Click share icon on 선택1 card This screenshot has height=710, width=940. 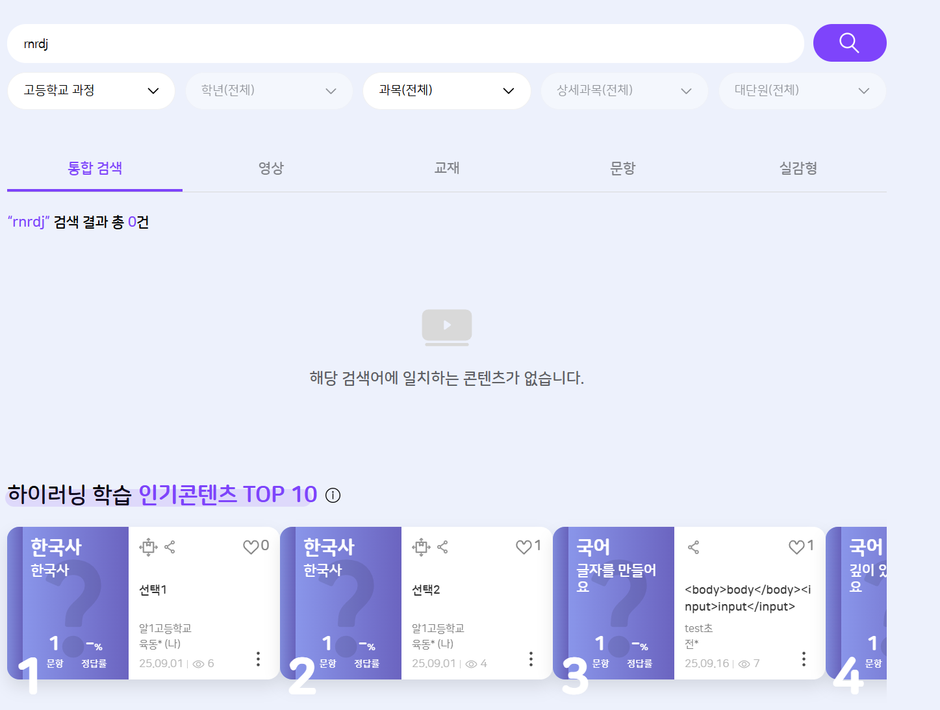pos(170,547)
